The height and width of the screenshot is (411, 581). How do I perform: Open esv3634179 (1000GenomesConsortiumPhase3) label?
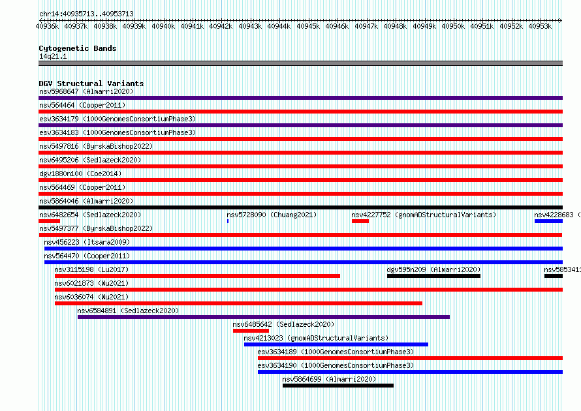pyautogui.click(x=118, y=119)
